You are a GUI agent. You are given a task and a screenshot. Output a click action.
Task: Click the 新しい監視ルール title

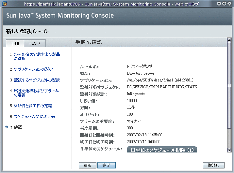pyautogui.click(x=27, y=31)
